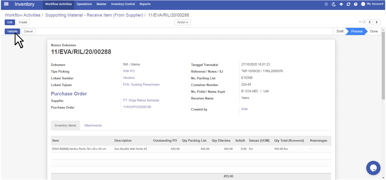Click the Workflow Activities breadcrumb
This screenshot has height=180, width=386.
pyautogui.click(x=23, y=15)
